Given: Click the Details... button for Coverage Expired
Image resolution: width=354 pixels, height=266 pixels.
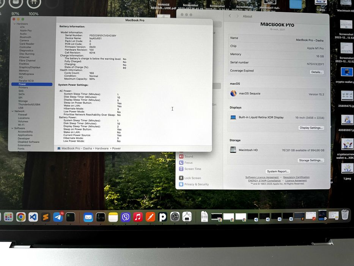Looking at the screenshot, I should (316, 72).
